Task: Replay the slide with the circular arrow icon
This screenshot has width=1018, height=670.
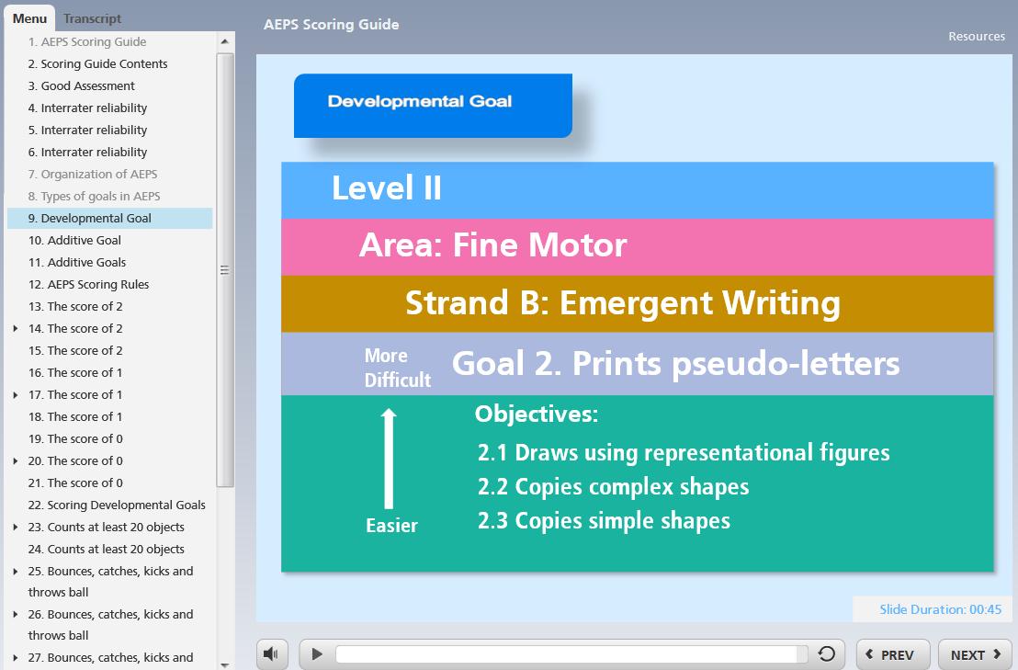Action: tap(827, 653)
